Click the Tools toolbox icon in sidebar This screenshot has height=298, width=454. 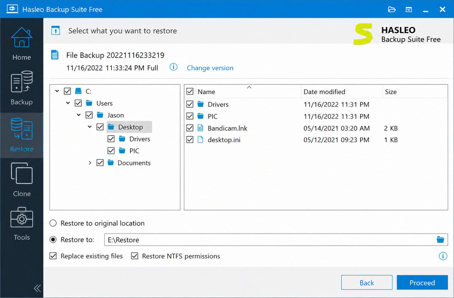click(22, 217)
